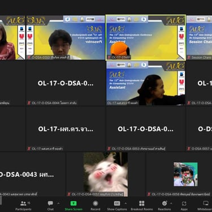The width and height of the screenshot is (212, 212).
Task: Click muted mic icon on OL-17-O-DSA-0058 label
Action: point(149,194)
